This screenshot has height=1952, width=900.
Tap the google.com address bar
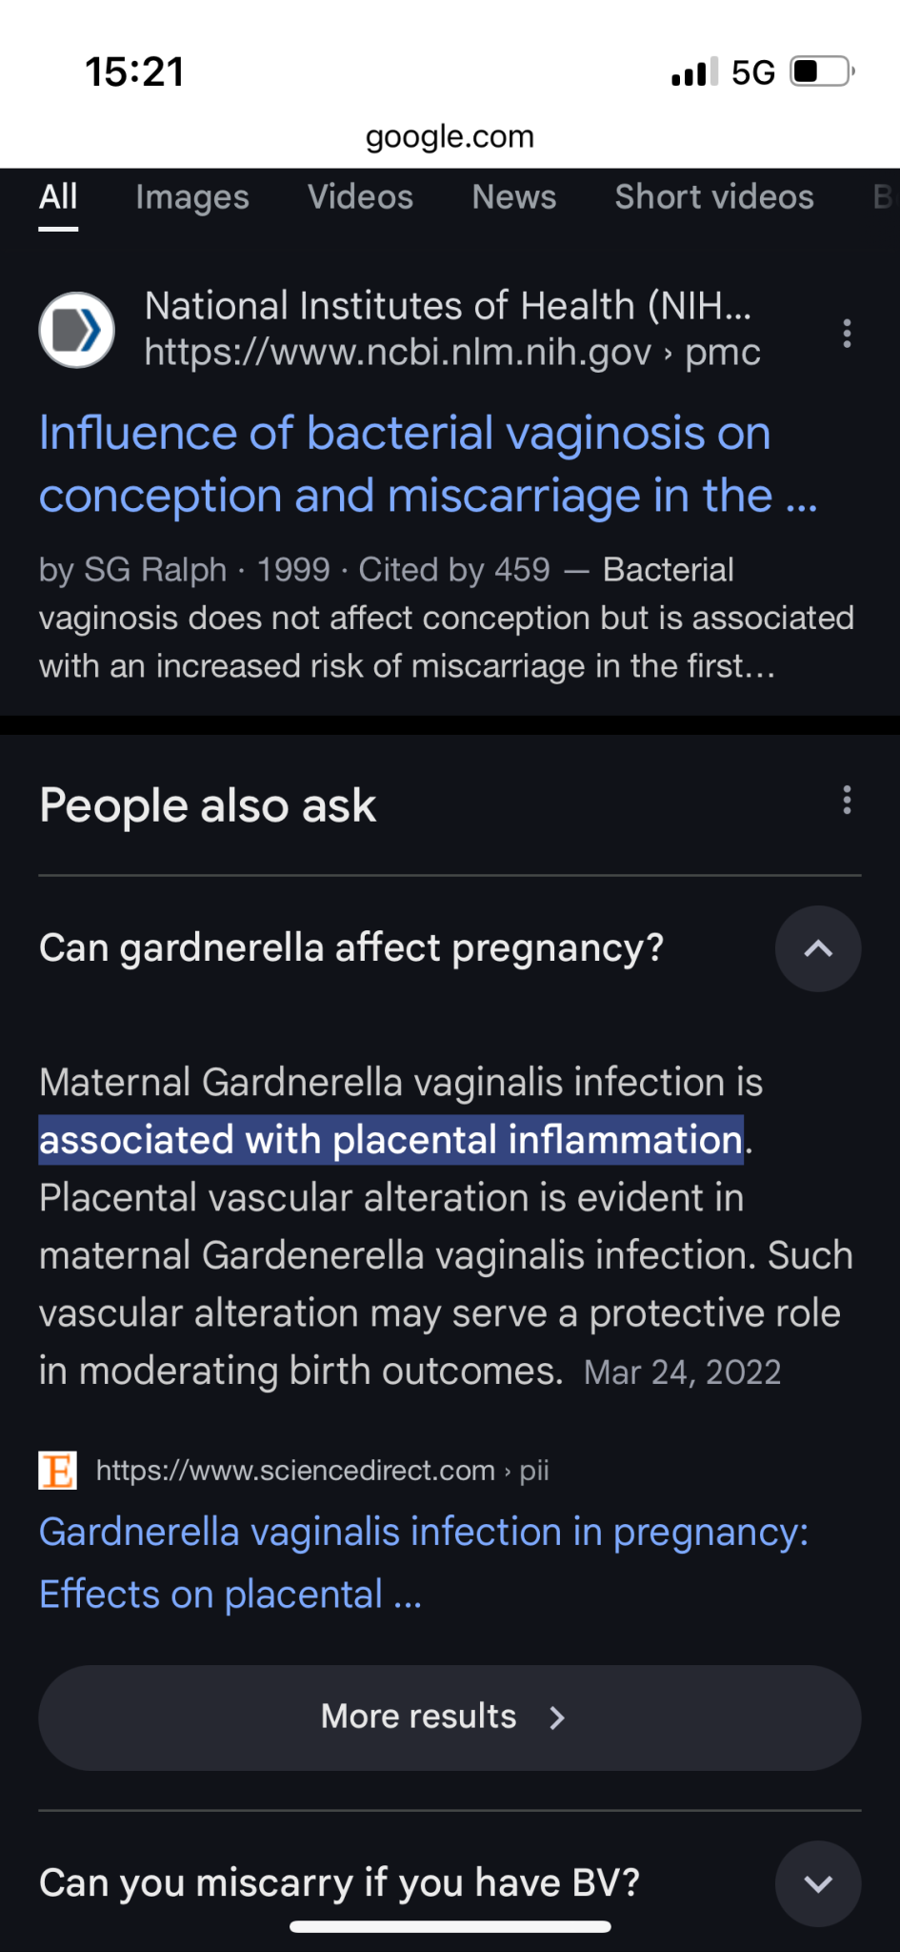(x=450, y=136)
